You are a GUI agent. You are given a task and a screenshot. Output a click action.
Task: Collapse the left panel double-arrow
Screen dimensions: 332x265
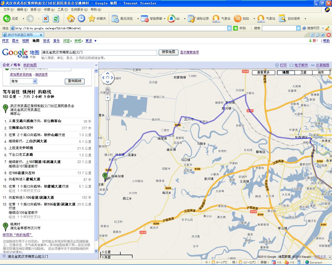[96, 65]
